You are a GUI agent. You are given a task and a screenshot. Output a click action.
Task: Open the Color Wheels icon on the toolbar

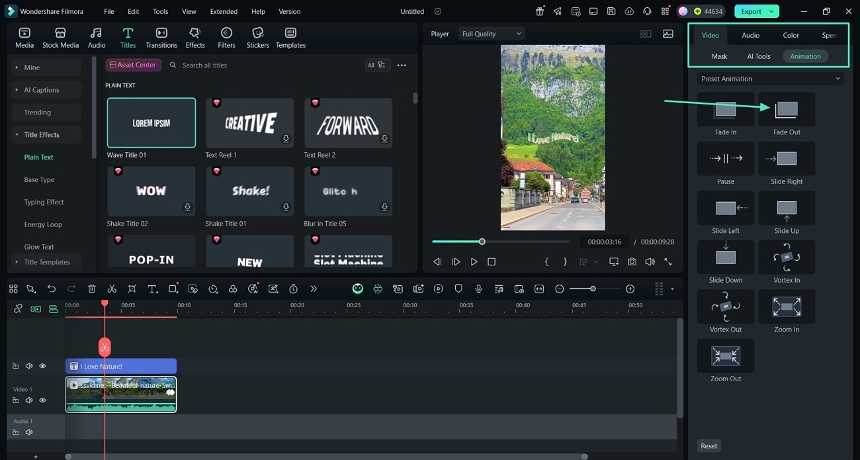[x=233, y=289]
